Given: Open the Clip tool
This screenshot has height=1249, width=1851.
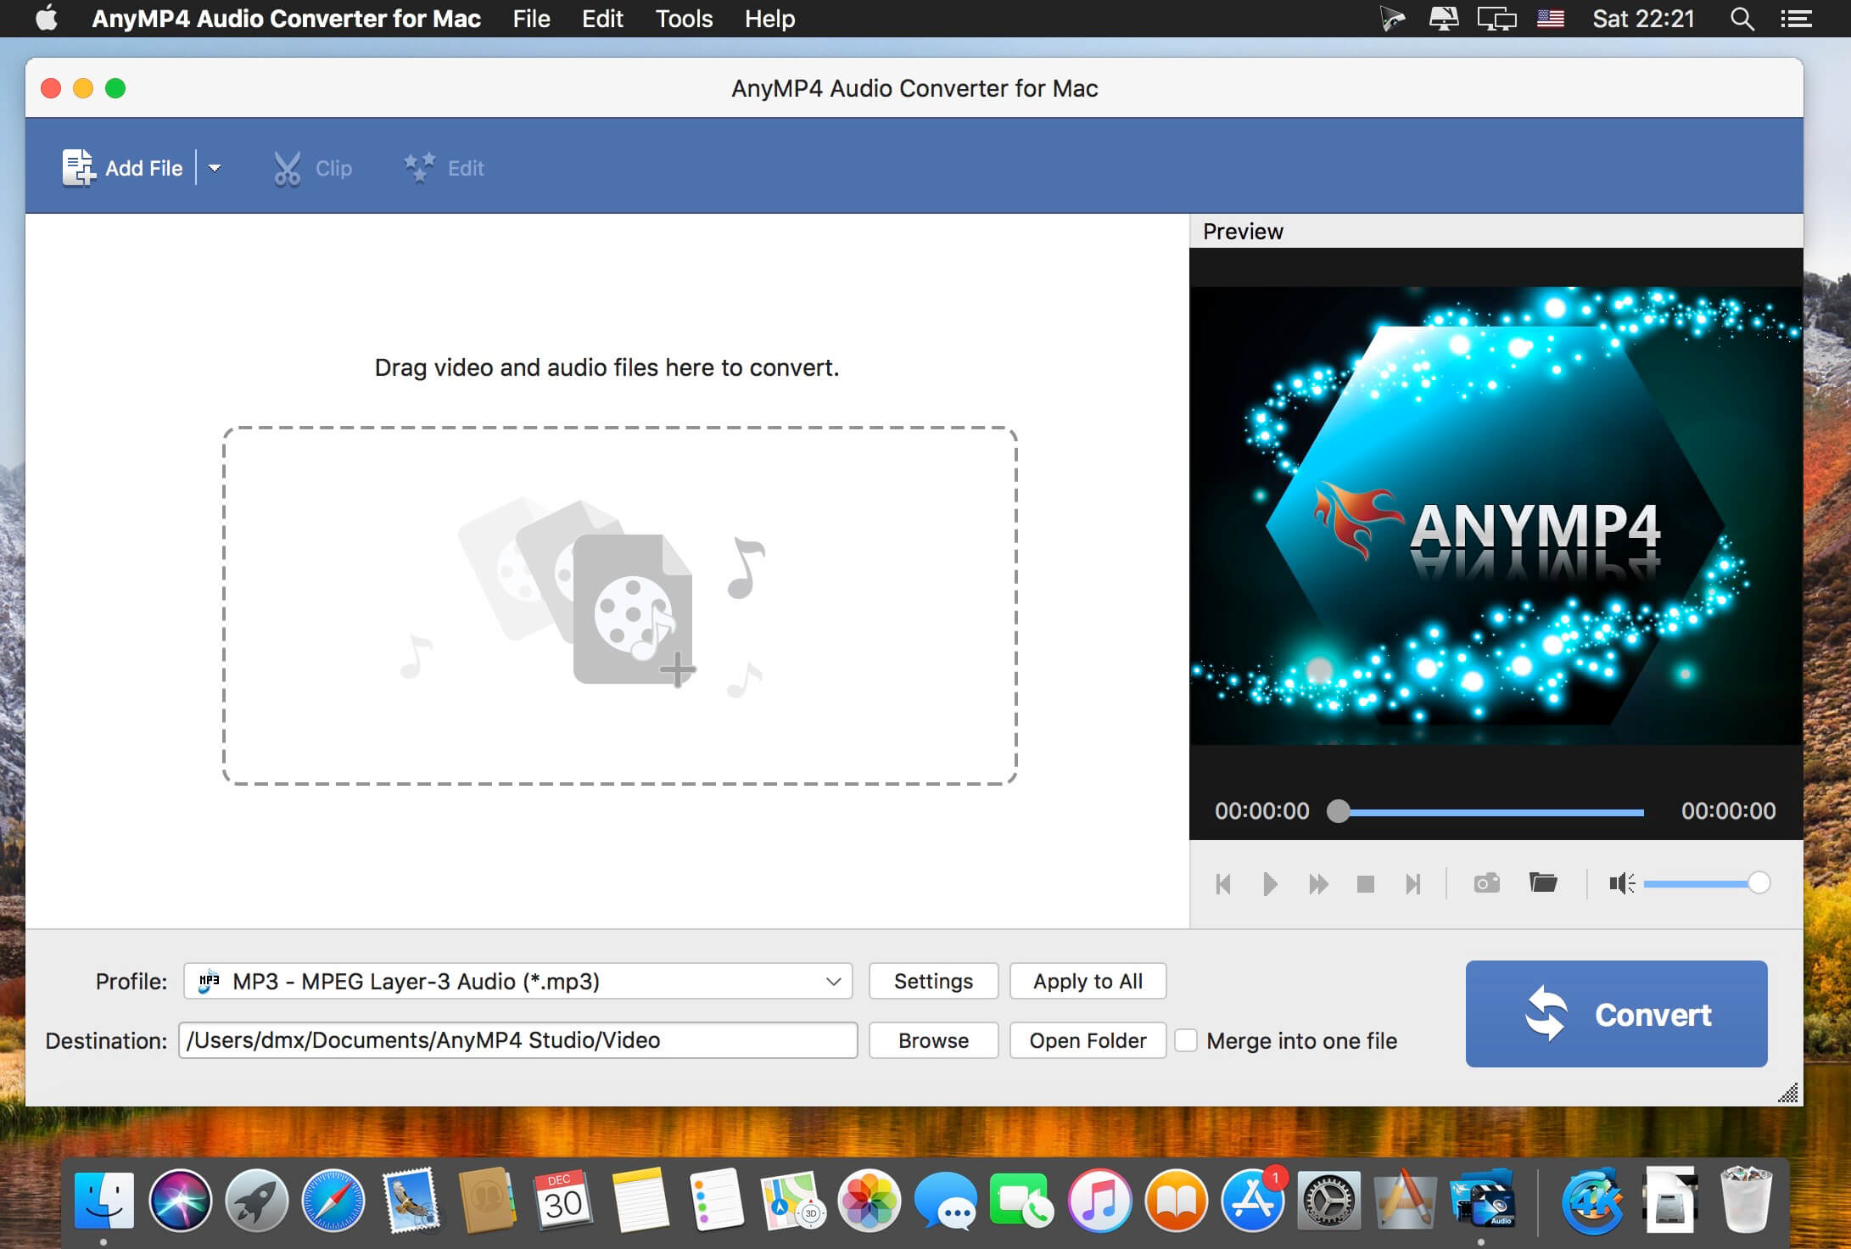Looking at the screenshot, I should click(x=313, y=167).
